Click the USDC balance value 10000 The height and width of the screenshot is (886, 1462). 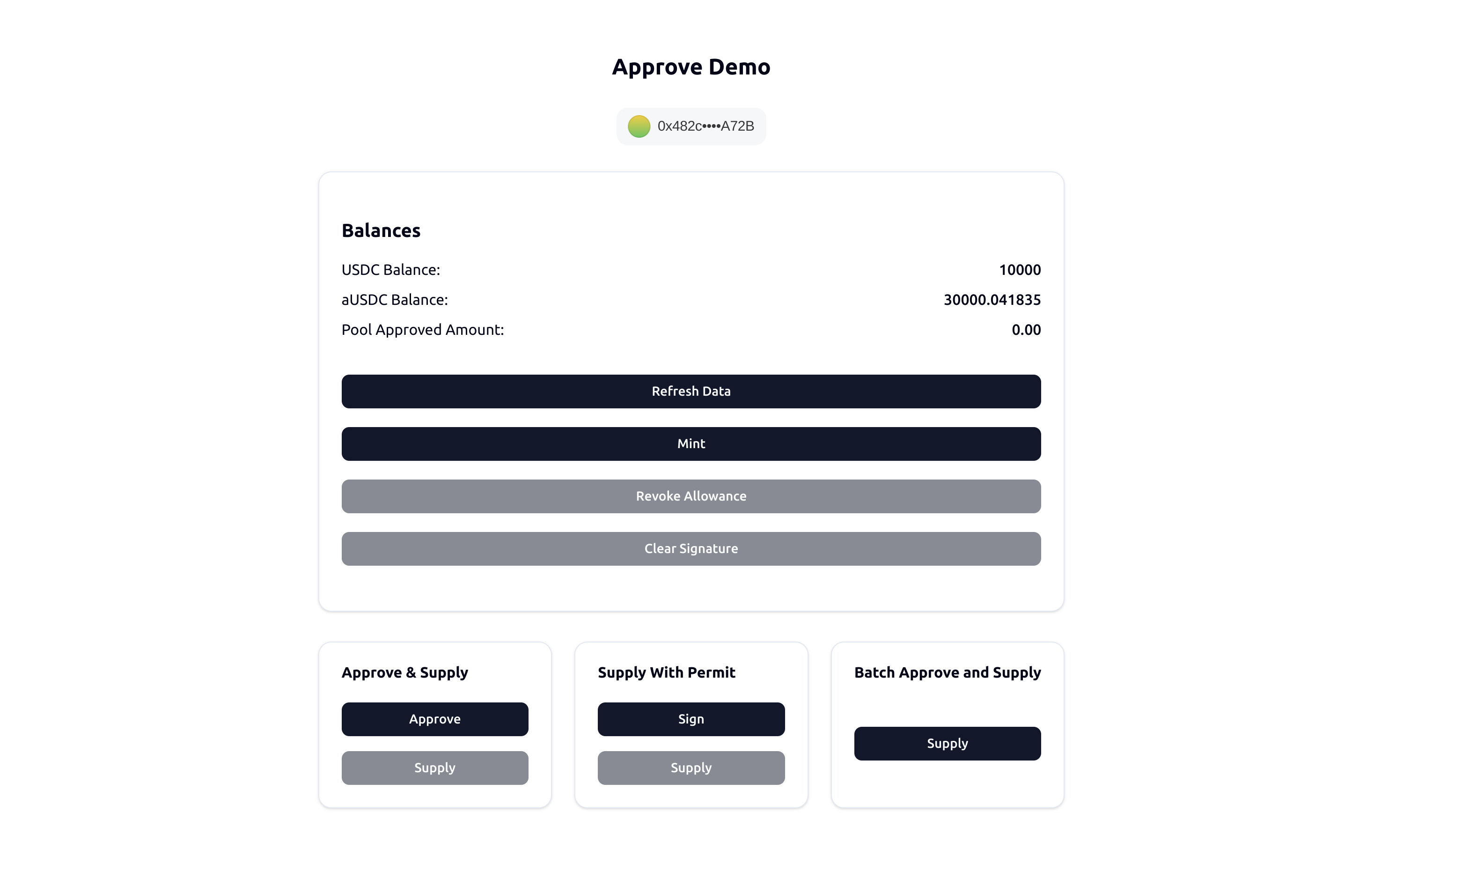click(1019, 270)
